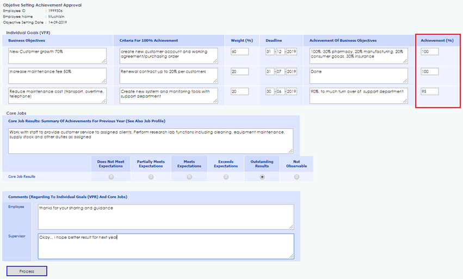463x279 pixels.
Task: Click 'New Customer growth 70%' objective field
Action: click(x=57, y=55)
